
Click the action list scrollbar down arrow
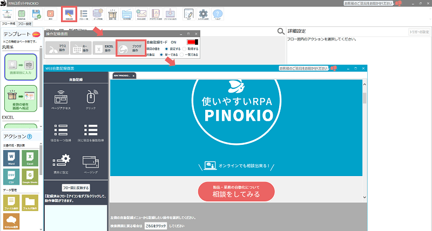point(41,229)
